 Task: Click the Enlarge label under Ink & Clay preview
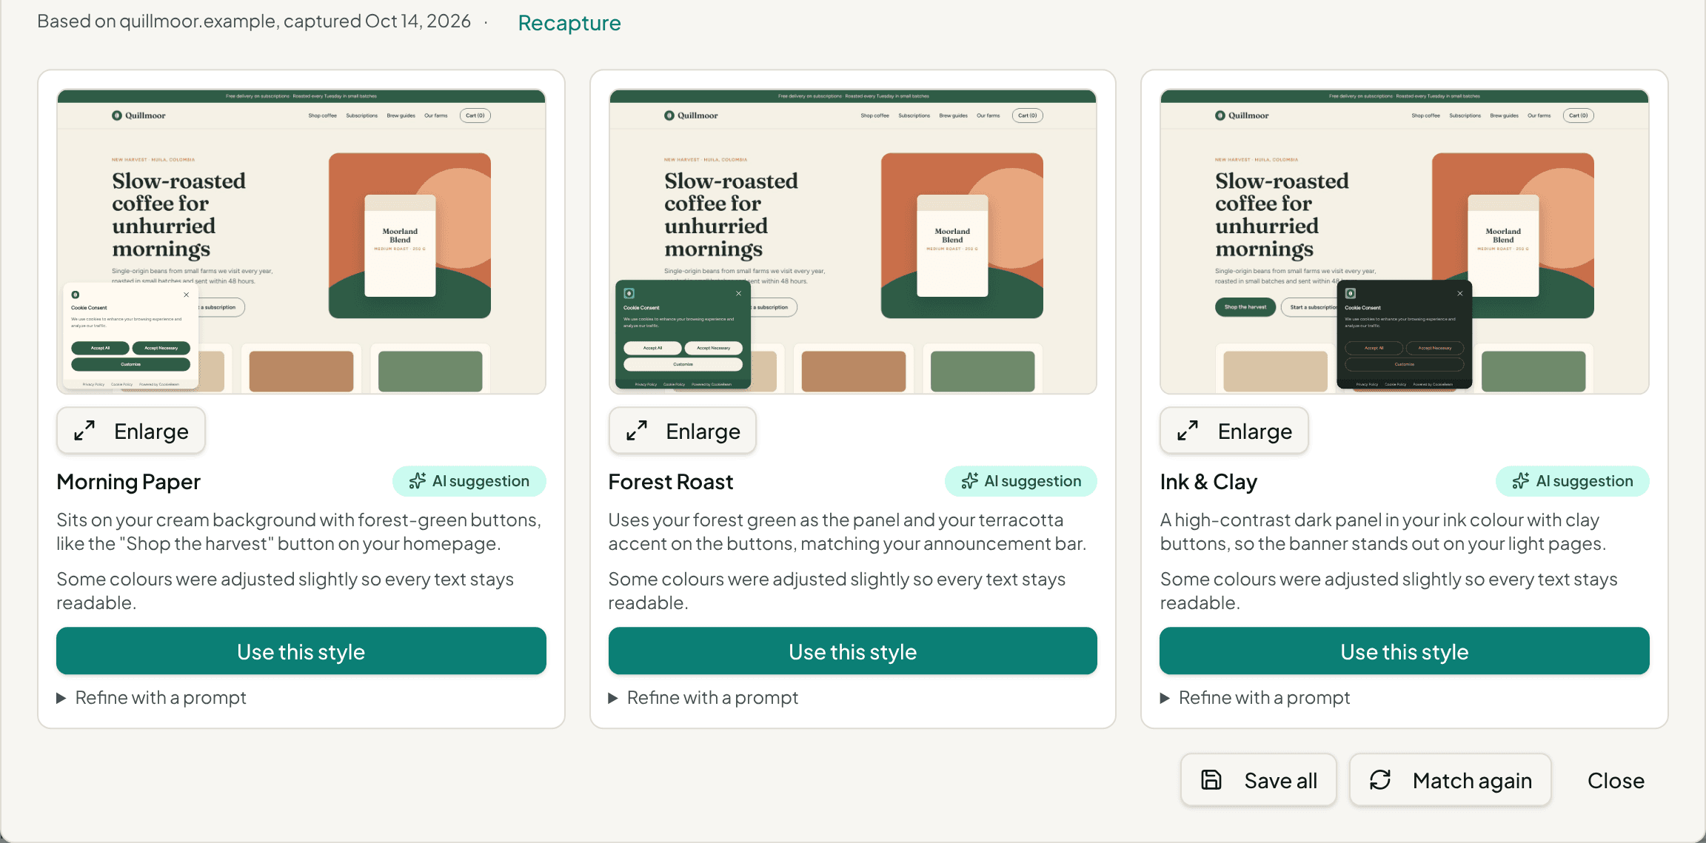tap(1255, 431)
